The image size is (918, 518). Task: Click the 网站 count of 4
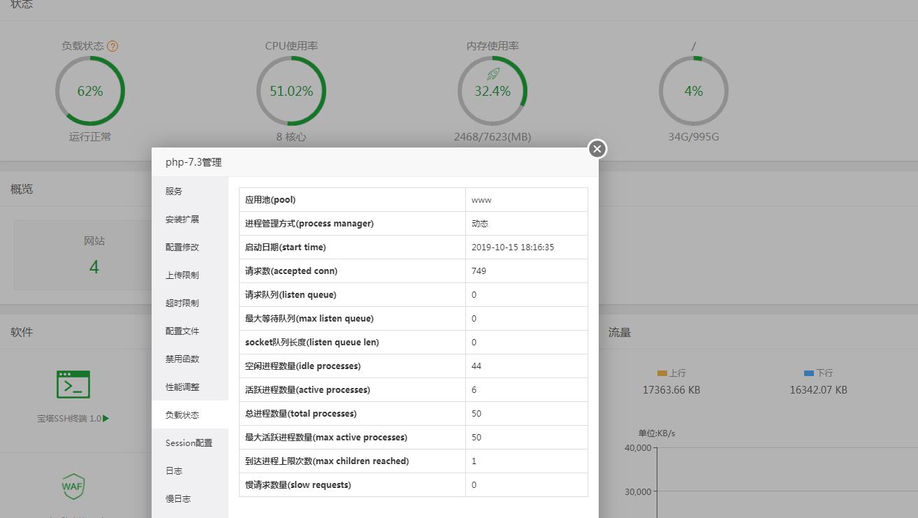(x=94, y=267)
